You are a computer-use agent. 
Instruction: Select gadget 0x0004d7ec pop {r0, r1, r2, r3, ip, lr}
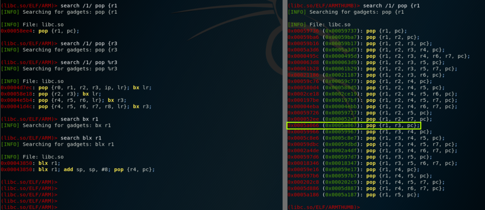(x=76, y=87)
